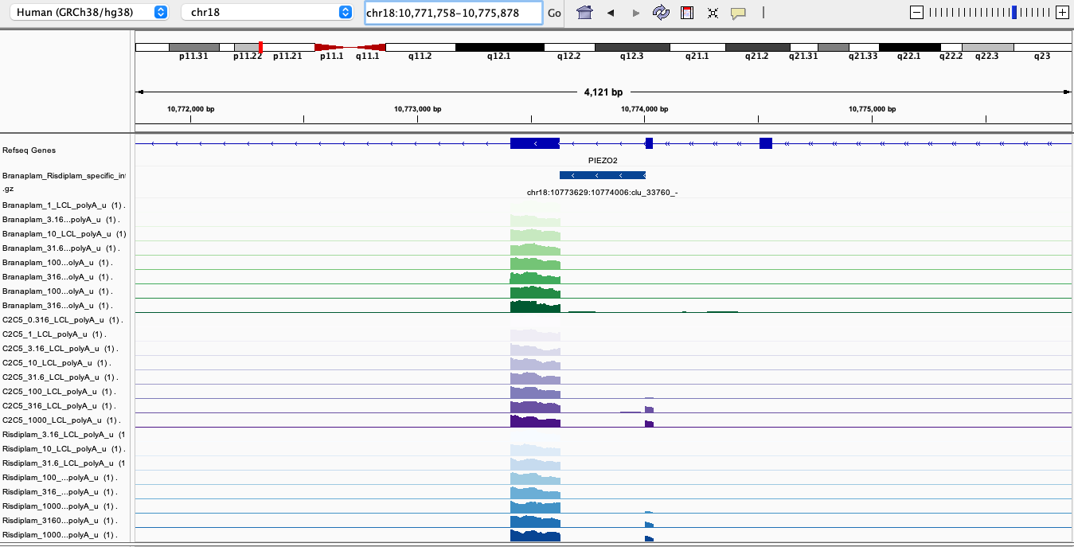Zoom out with the minus button

[x=917, y=12]
